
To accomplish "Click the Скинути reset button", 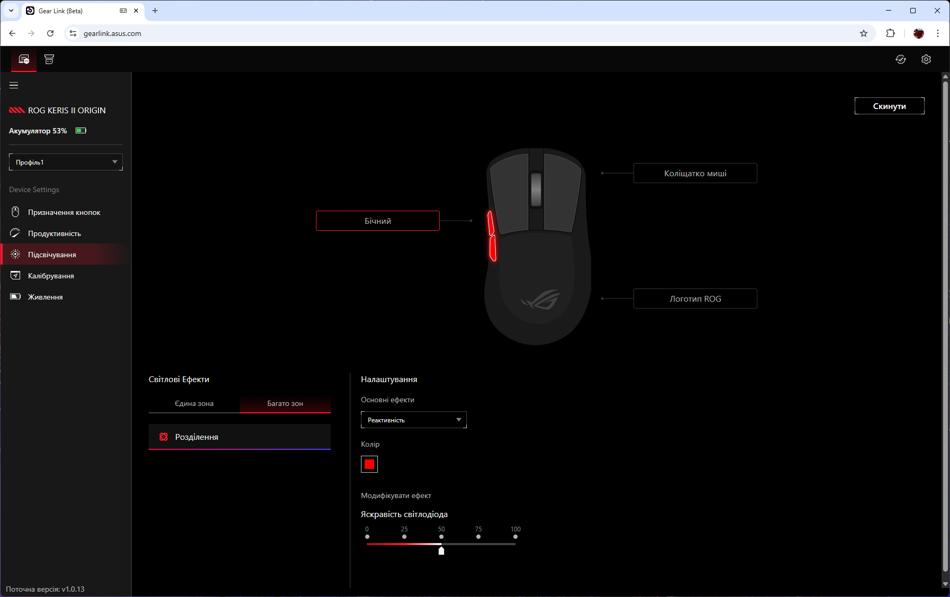I will pos(890,106).
